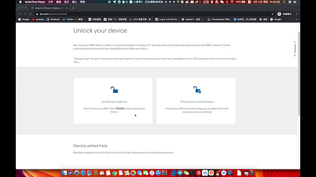Open Telegram from the Dock

180,173
